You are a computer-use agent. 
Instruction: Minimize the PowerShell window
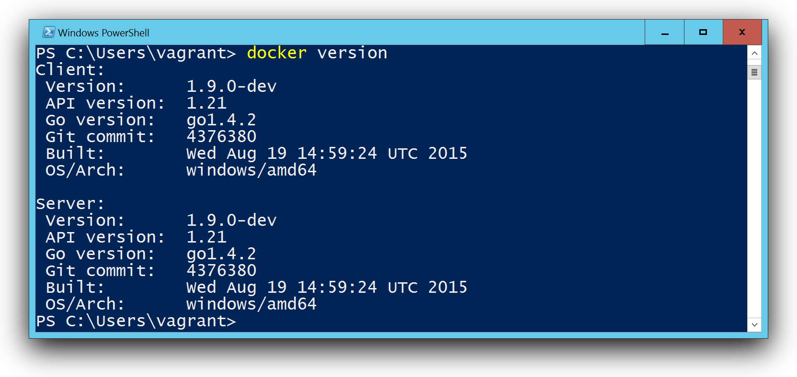coord(664,32)
